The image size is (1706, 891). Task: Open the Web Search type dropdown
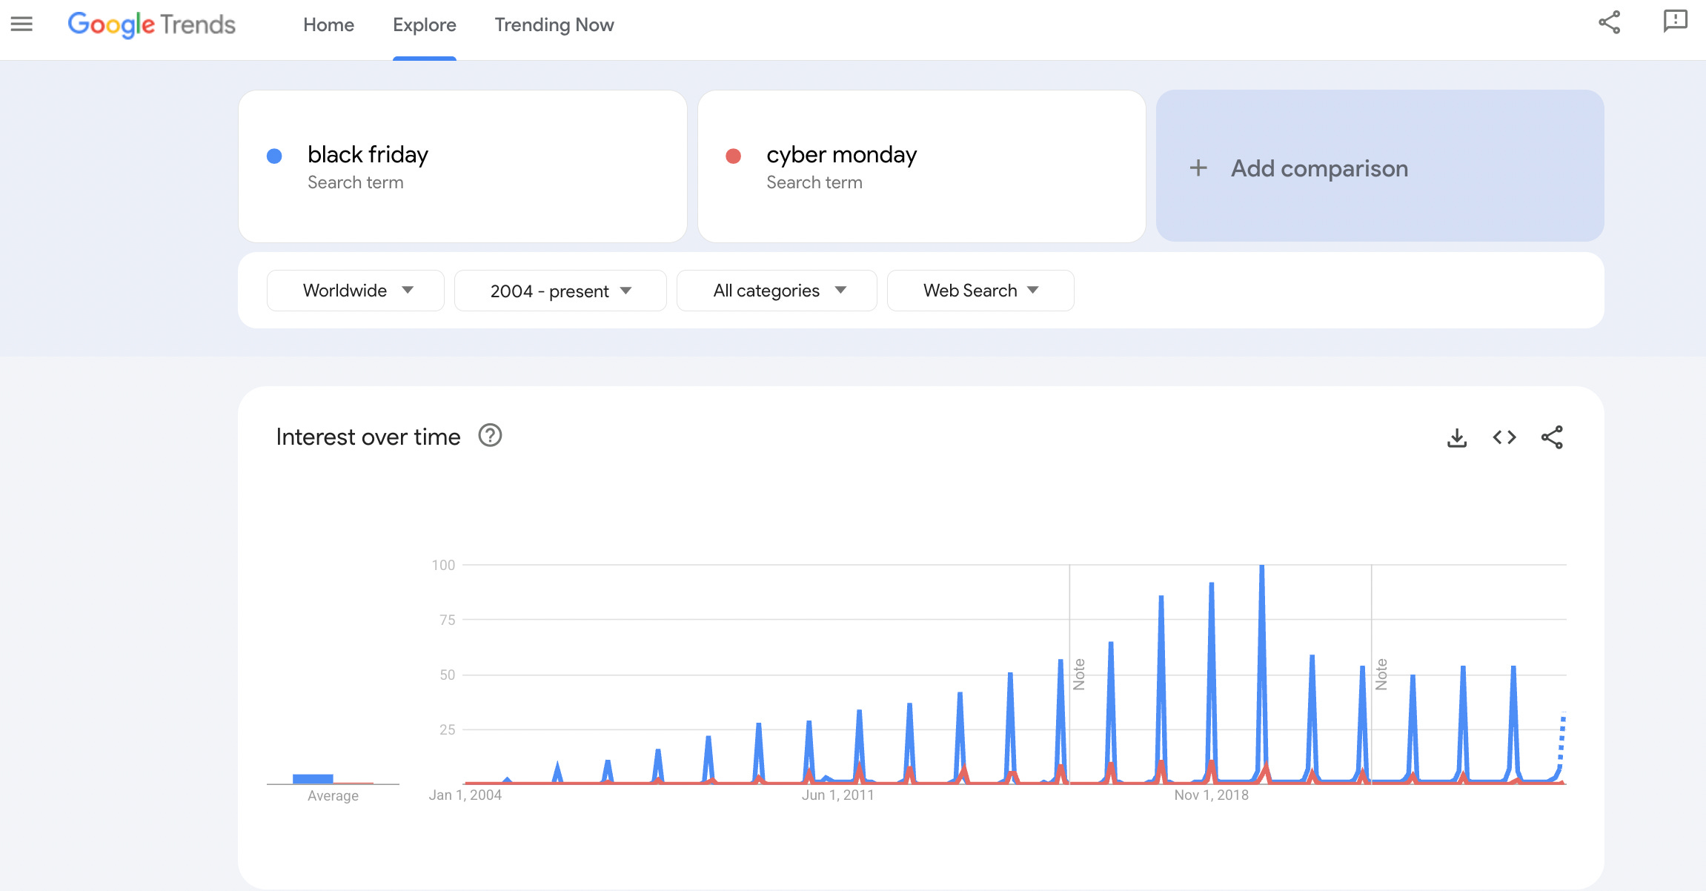(980, 291)
